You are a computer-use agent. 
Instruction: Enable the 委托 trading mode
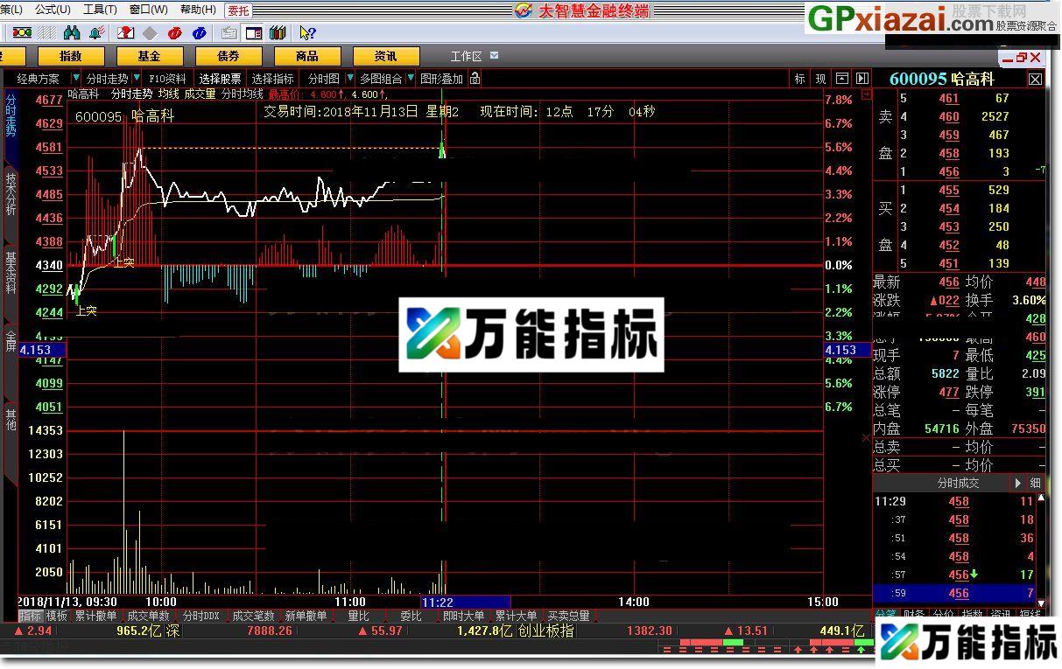point(240,11)
